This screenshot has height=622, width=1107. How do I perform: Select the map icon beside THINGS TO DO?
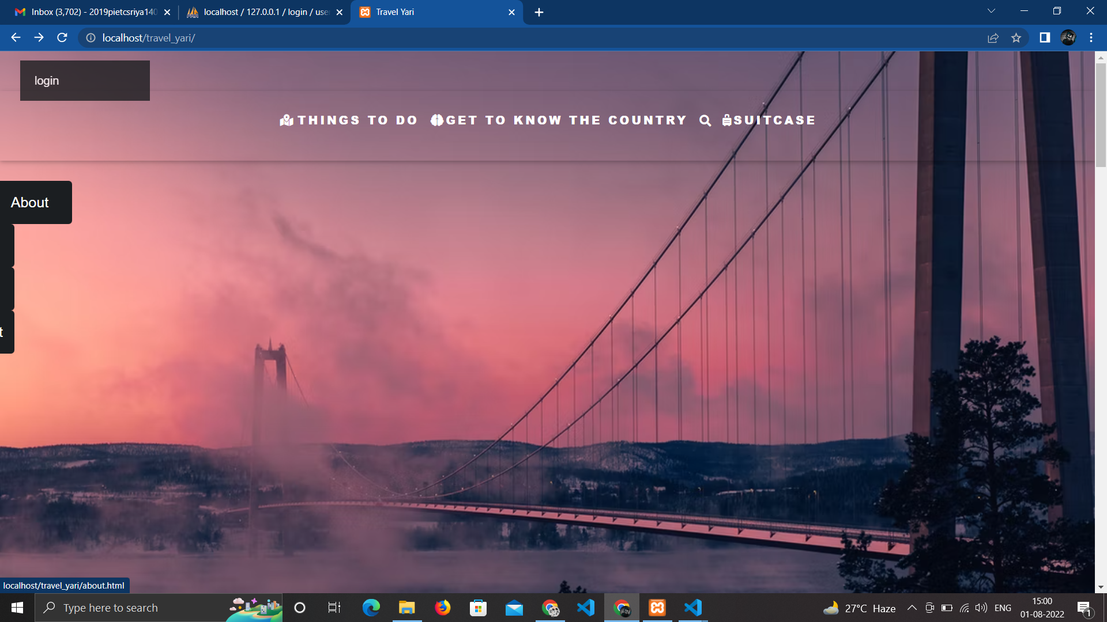point(287,120)
